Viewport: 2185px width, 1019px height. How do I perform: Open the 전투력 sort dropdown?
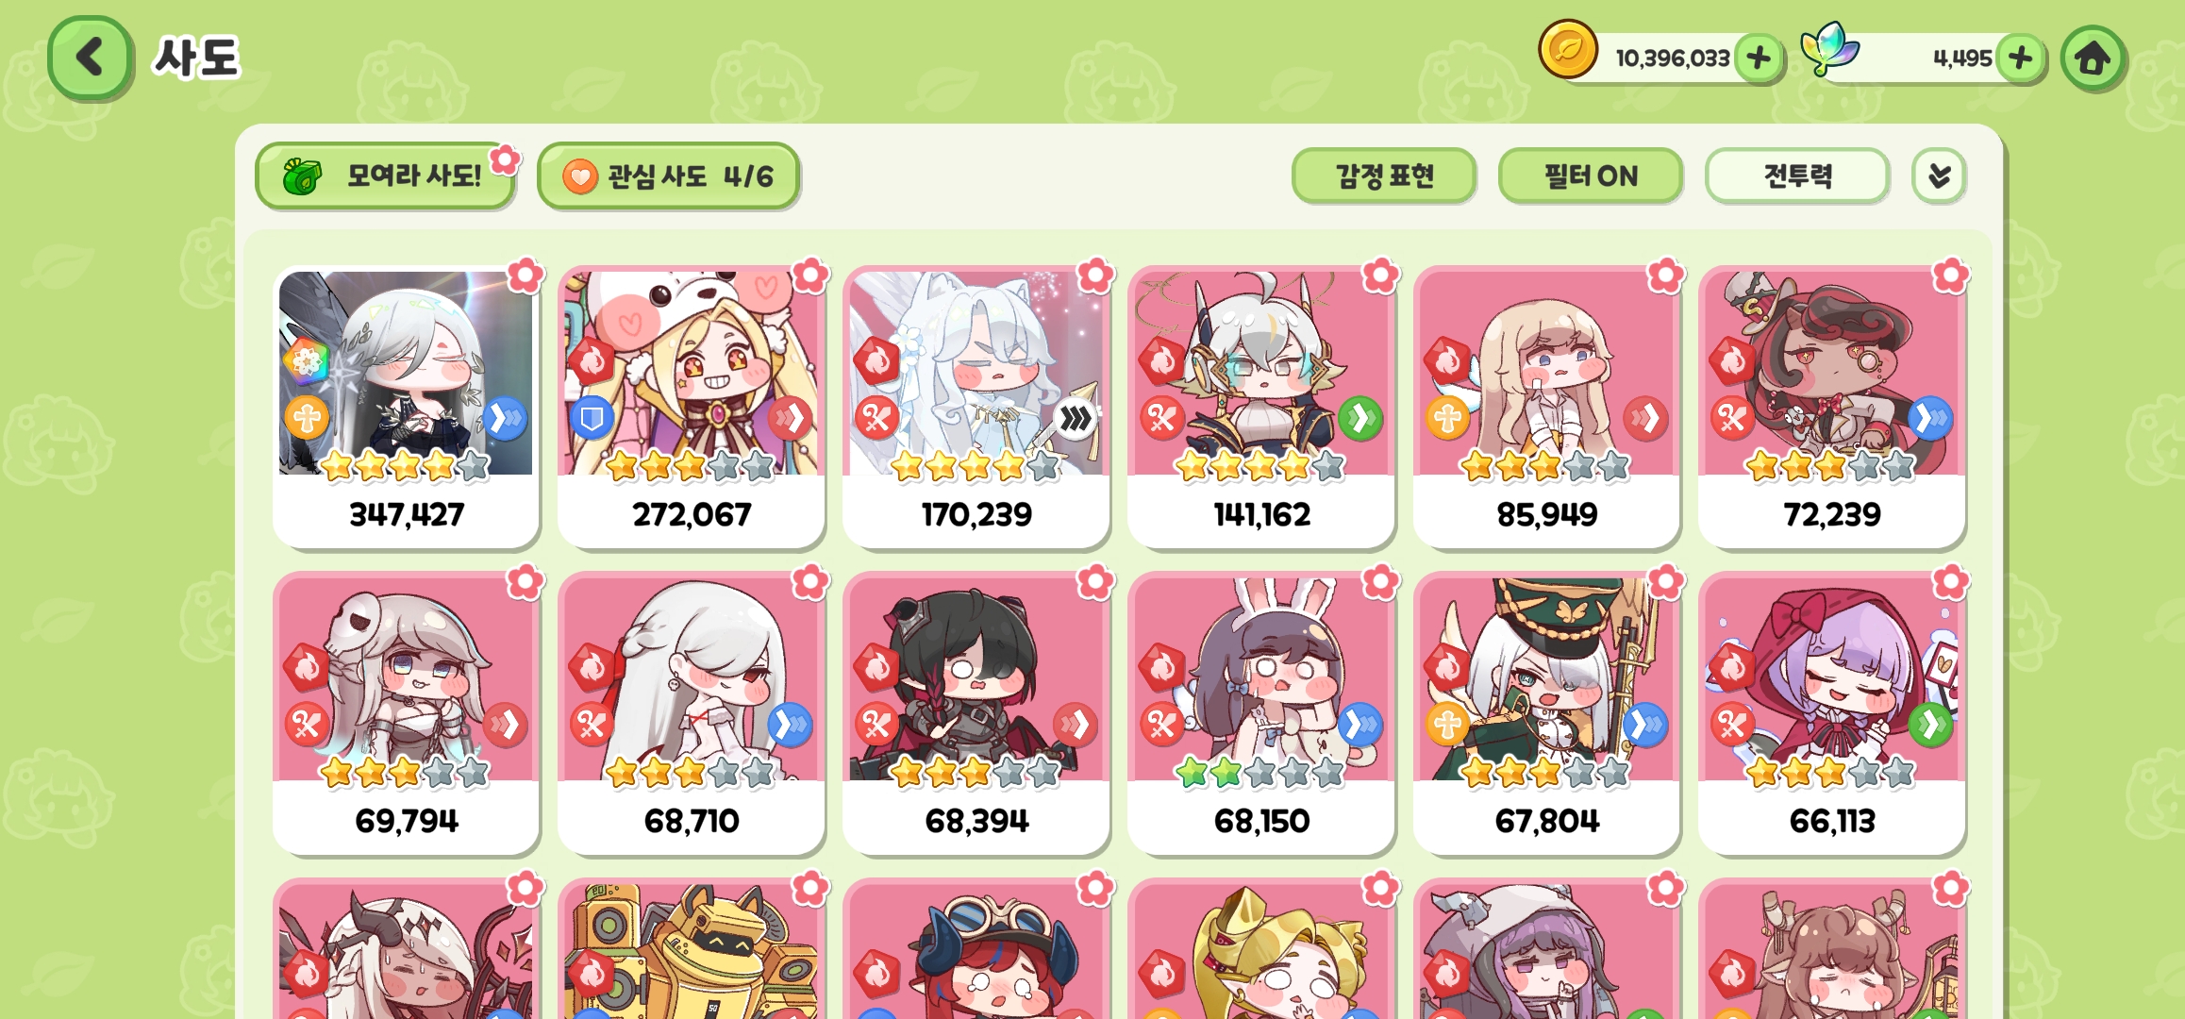tap(1797, 175)
